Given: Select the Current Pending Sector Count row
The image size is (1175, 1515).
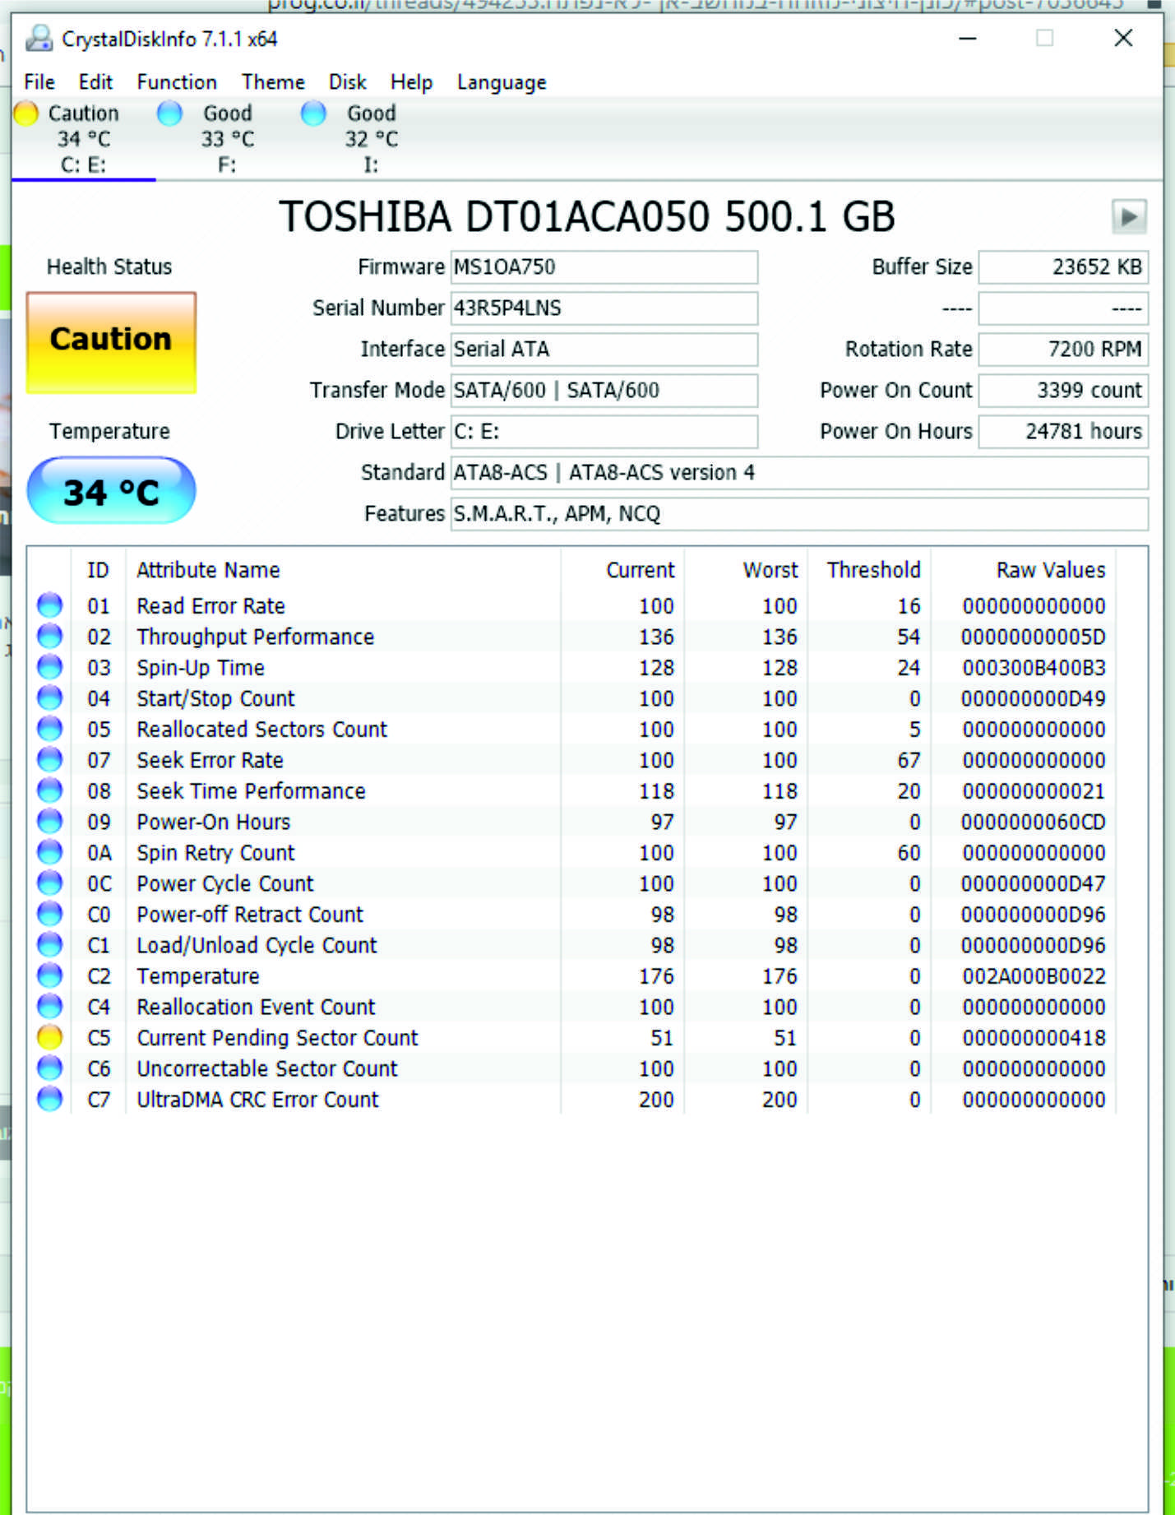Looking at the screenshot, I should [572, 1037].
